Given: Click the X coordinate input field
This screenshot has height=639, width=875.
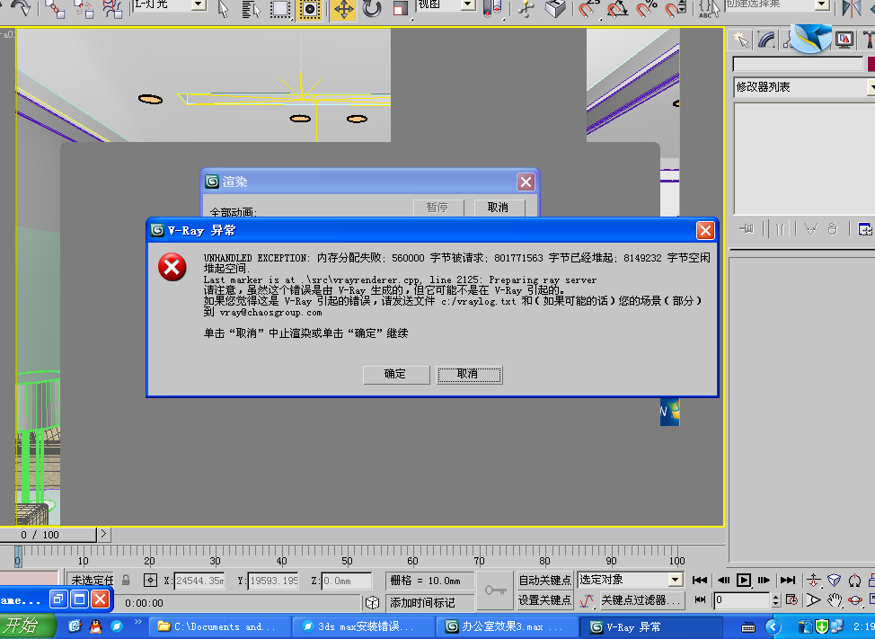Looking at the screenshot, I should (x=199, y=581).
